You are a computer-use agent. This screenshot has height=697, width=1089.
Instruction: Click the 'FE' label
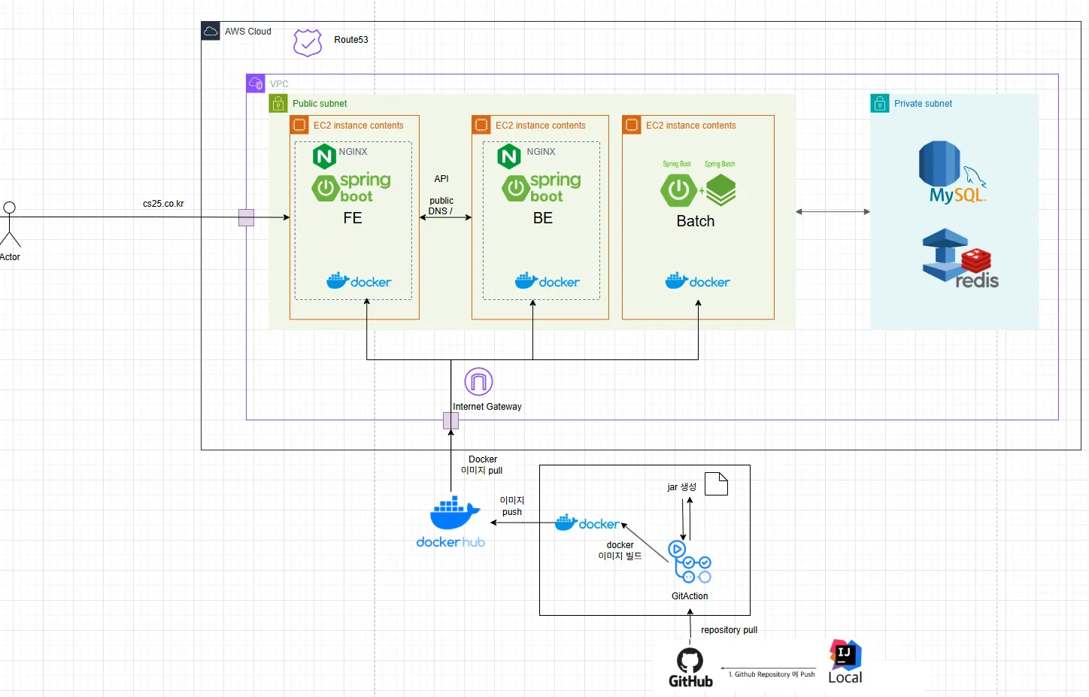353,218
